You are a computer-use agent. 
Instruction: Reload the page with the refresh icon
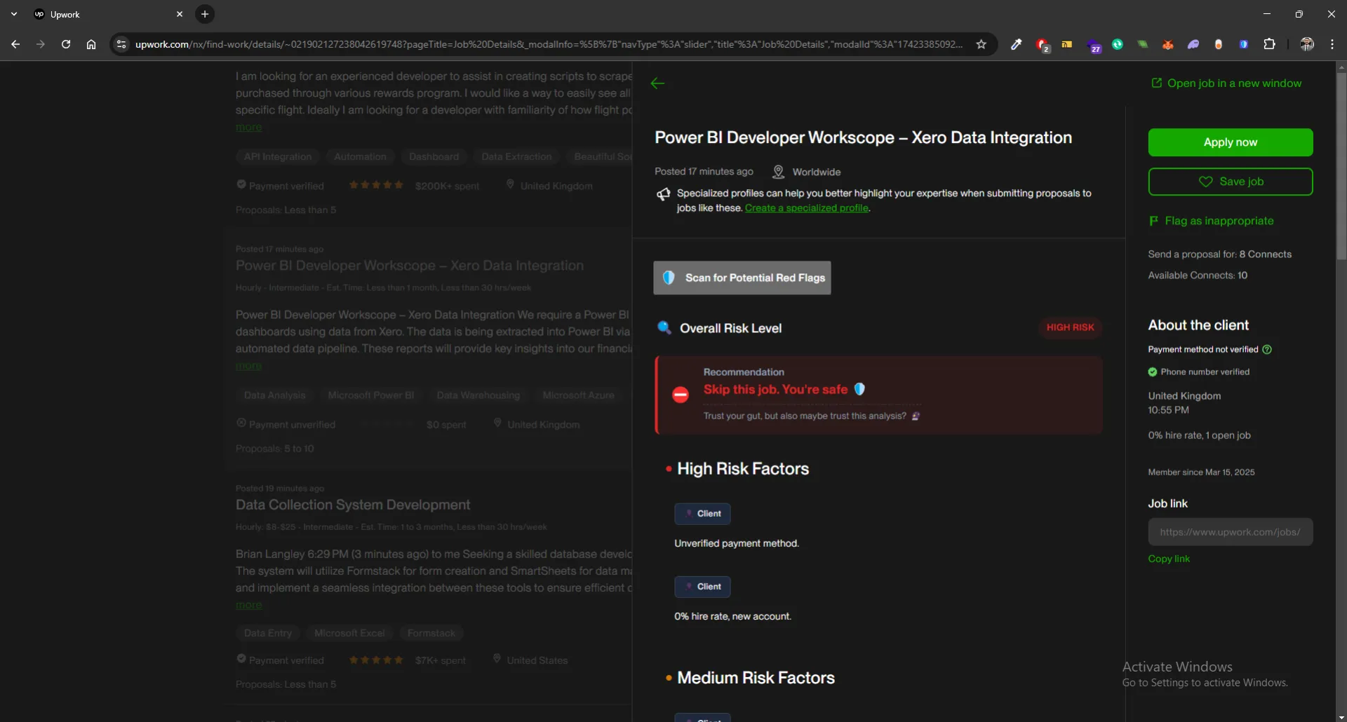(x=66, y=44)
